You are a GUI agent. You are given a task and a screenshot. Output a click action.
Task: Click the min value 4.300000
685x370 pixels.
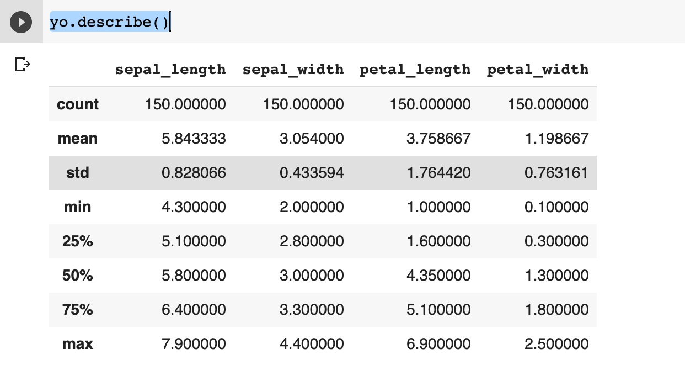(194, 207)
